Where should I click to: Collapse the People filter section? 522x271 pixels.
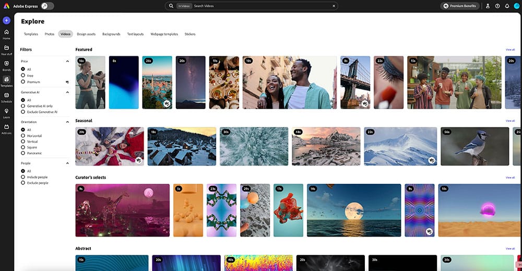pos(67,163)
